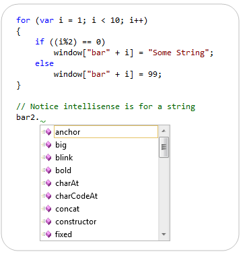Click the scroll down arrow of the list
Image resolution: width=245 pixels, height=256 pixels.
[164, 234]
